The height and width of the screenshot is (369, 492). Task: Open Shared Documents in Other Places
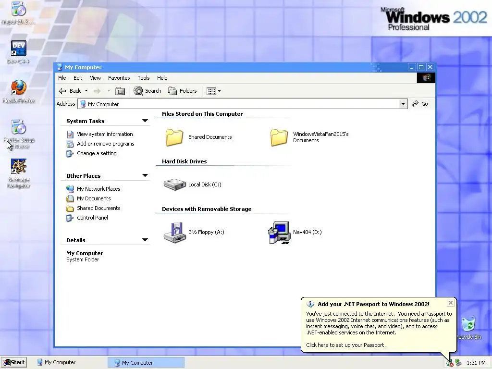pyautogui.click(x=98, y=208)
